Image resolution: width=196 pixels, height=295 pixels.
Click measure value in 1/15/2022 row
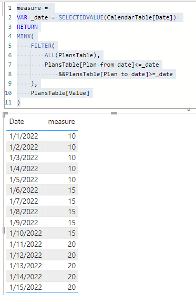click(72, 287)
